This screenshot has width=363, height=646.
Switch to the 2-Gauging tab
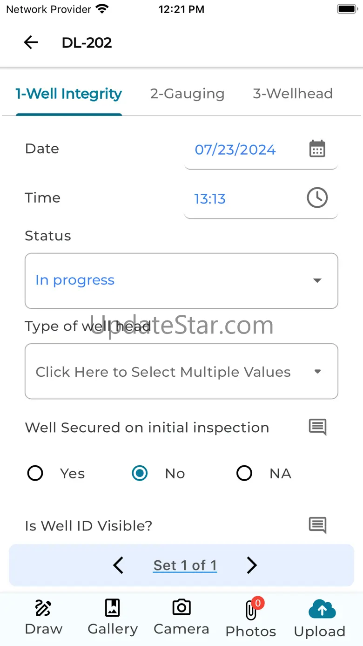tap(187, 94)
